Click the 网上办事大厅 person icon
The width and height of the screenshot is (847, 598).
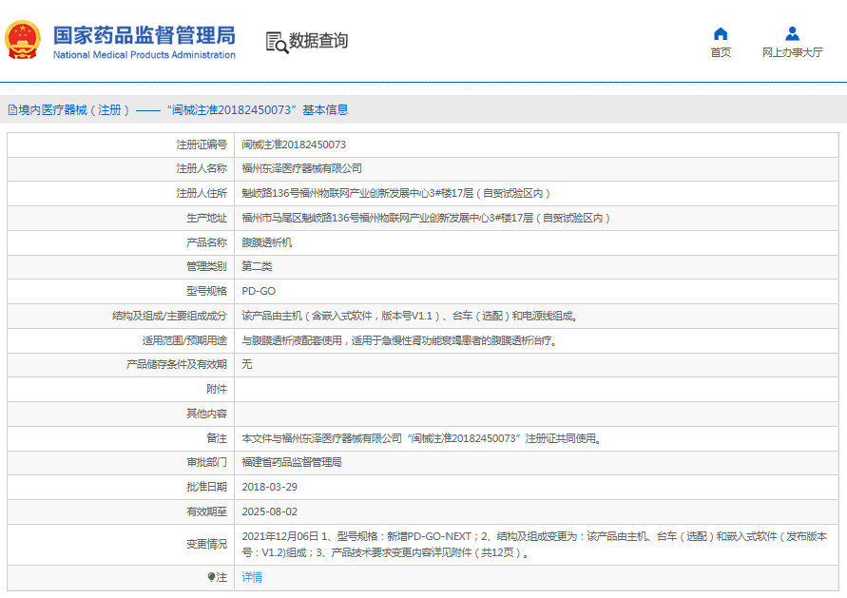(792, 34)
